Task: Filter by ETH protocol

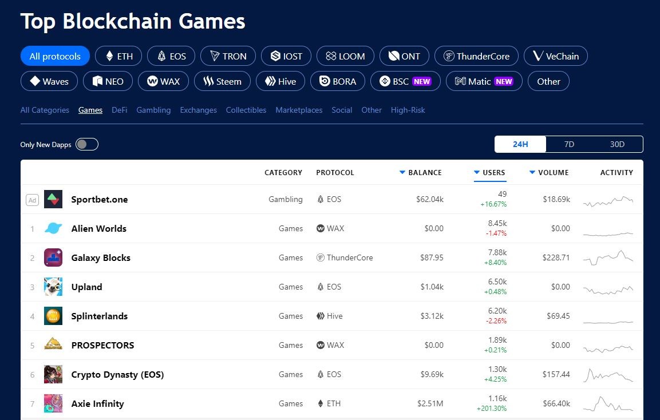Action: click(118, 56)
